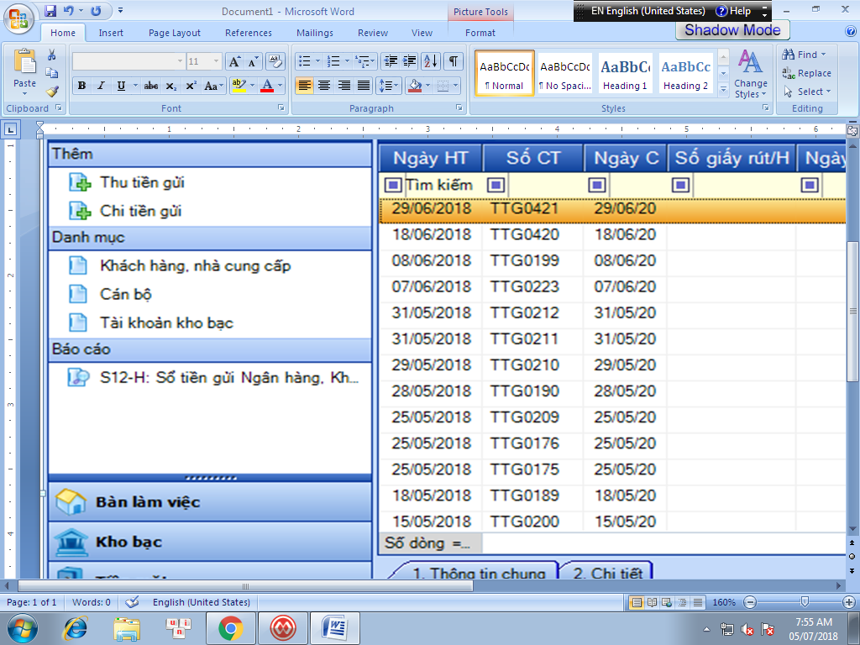Expand the Styles gallery More arrow

pos(723,89)
